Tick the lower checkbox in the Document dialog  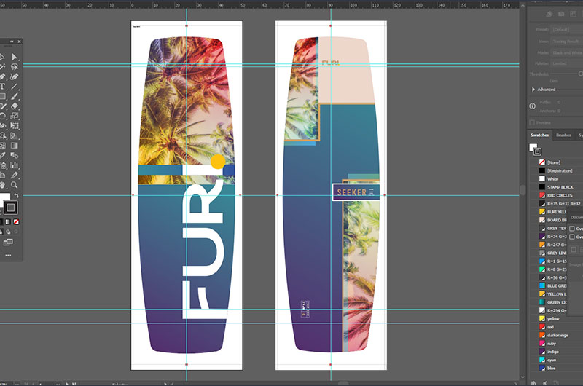572,237
